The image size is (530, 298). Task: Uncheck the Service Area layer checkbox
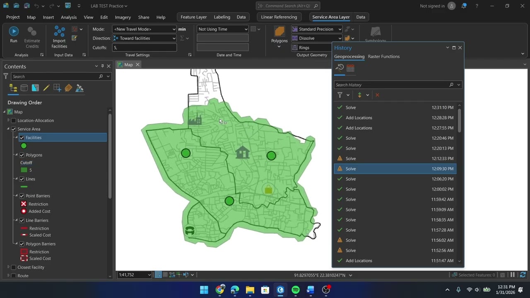click(x=14, y=129)
